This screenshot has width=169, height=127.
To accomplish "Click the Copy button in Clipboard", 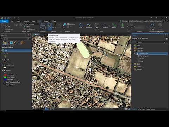I will coord(7,26).
